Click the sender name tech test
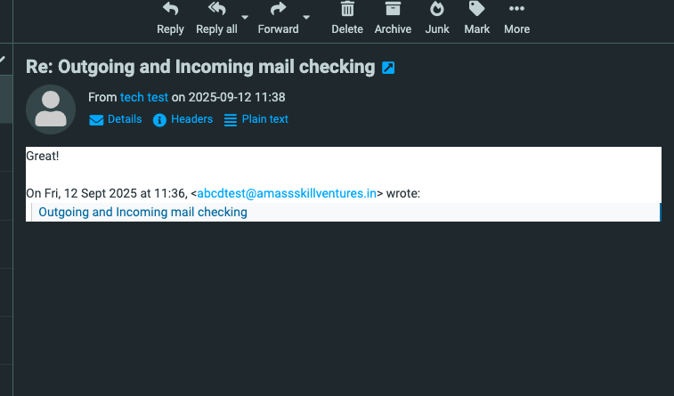The height and width of the screenshot is (396, 674). (144, 97)
